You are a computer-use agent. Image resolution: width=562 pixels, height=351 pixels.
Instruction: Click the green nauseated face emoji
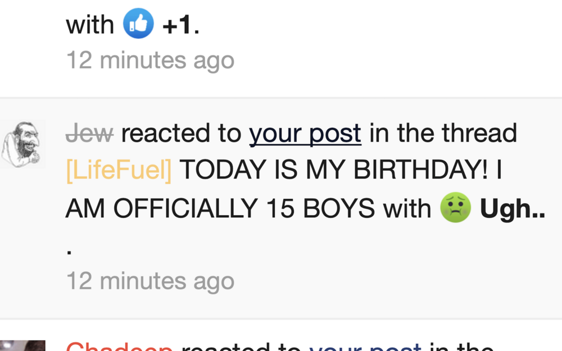pos(455,209)
